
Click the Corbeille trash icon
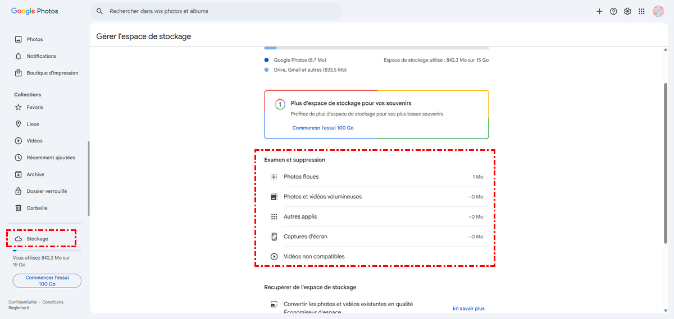click(19, 208)
